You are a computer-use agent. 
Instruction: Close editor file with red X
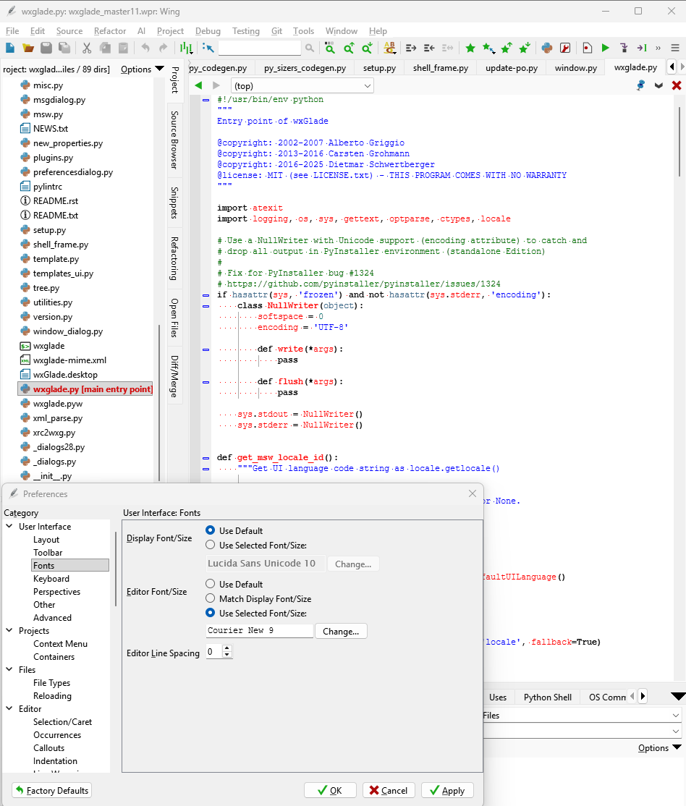tap(677, 85)
